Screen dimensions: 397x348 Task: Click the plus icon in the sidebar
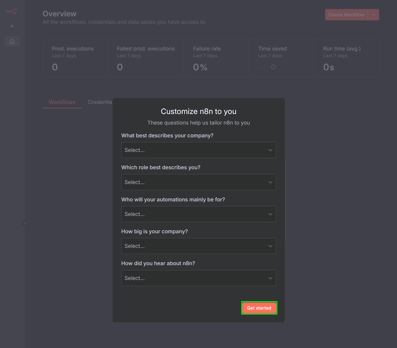12,26
